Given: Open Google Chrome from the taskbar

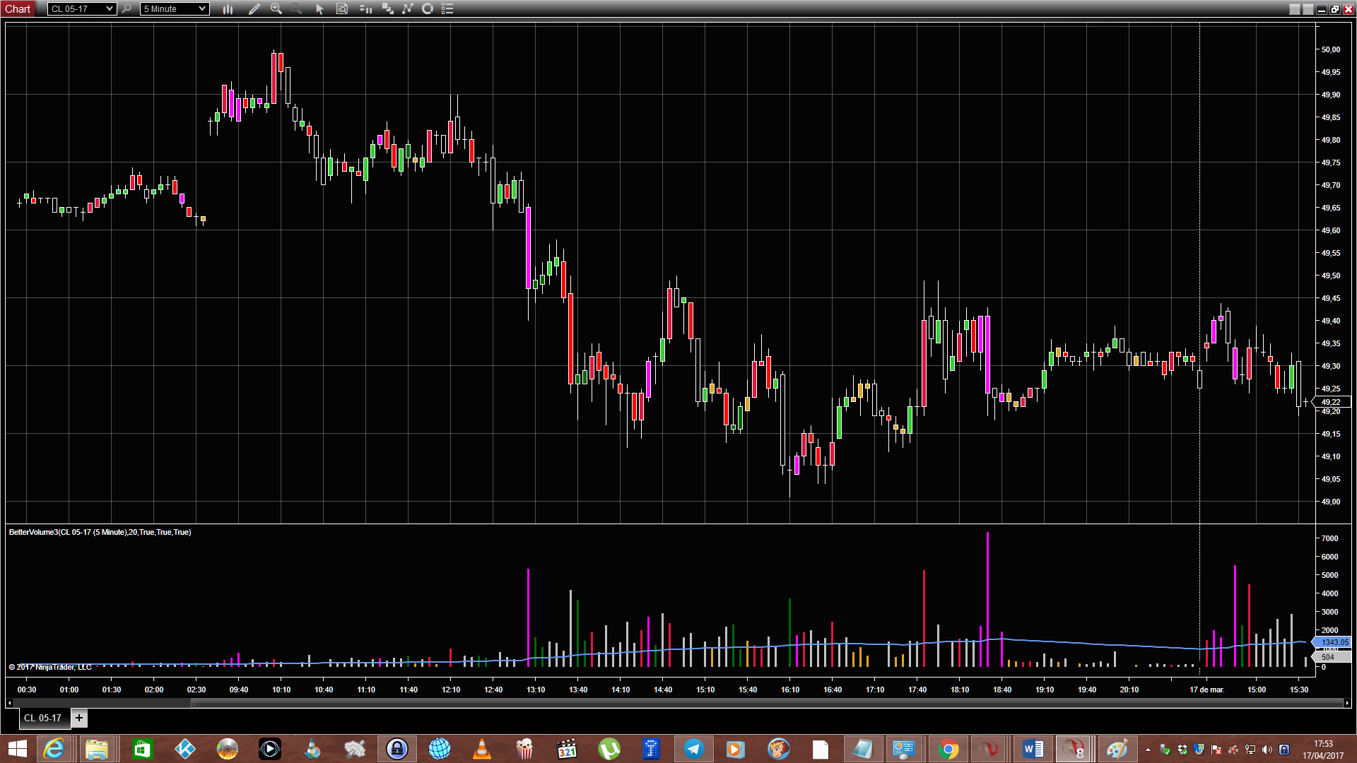Looking at the screenshot, I should click(x=948, y=749).
